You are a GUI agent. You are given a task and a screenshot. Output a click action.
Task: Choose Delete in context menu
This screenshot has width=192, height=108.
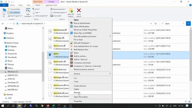click(91, 89)
